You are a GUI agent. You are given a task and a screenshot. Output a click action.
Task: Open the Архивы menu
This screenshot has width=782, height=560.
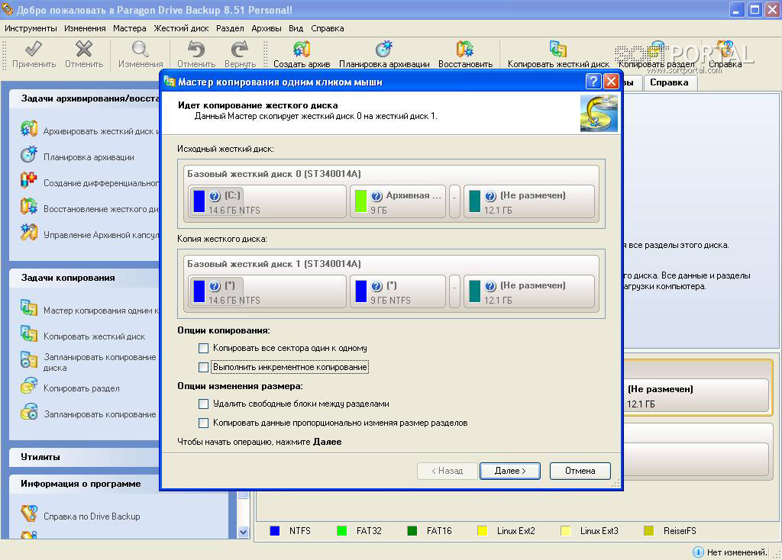coord(267,28)
